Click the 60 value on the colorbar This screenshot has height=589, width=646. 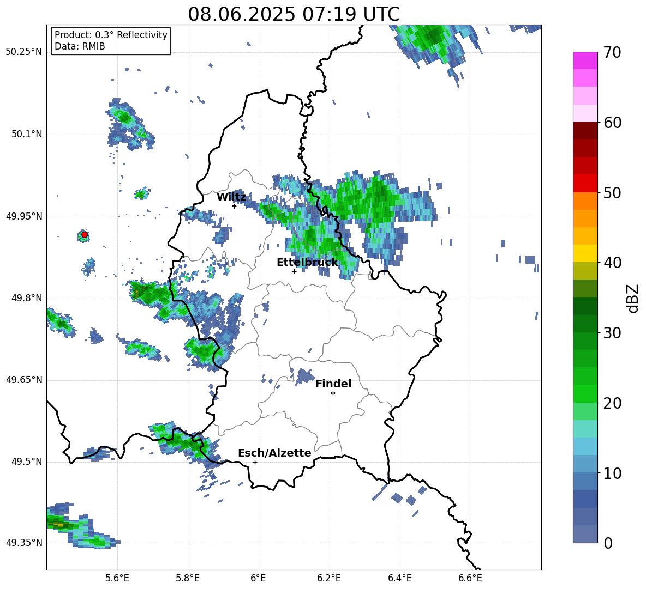612,123
